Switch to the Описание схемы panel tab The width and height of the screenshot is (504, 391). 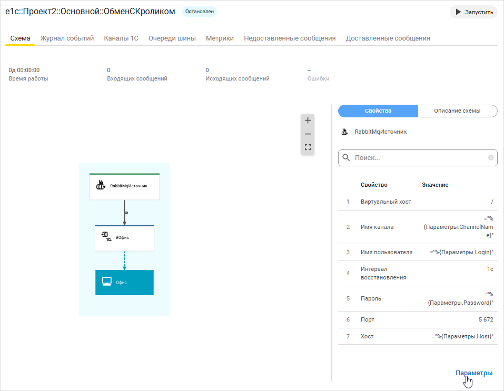457,111
